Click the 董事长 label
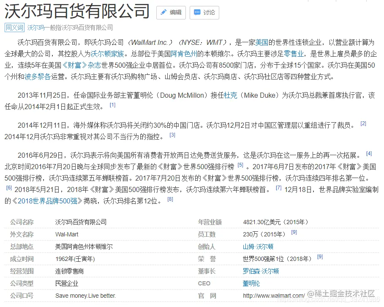 tap(207, 271)
